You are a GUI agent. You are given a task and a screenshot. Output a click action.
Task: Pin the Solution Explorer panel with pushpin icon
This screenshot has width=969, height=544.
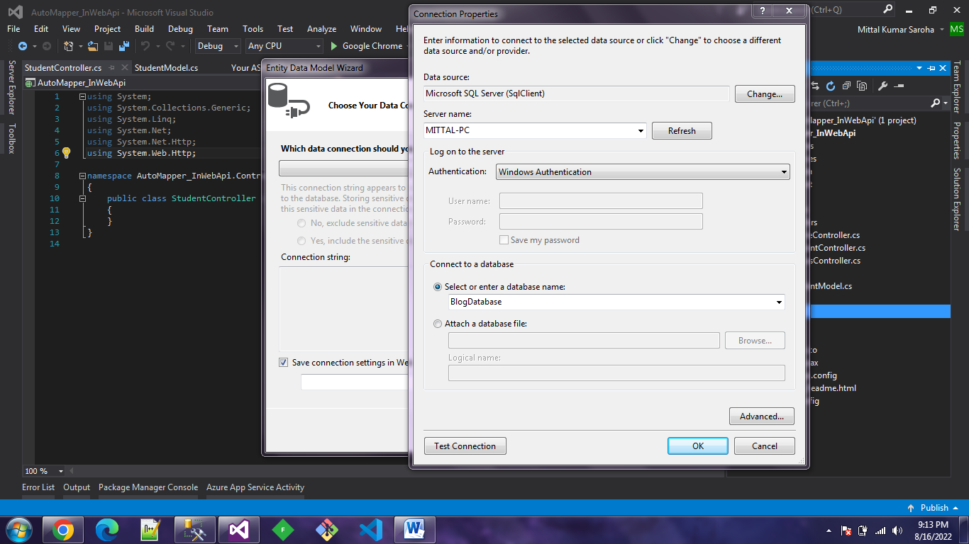930,68
